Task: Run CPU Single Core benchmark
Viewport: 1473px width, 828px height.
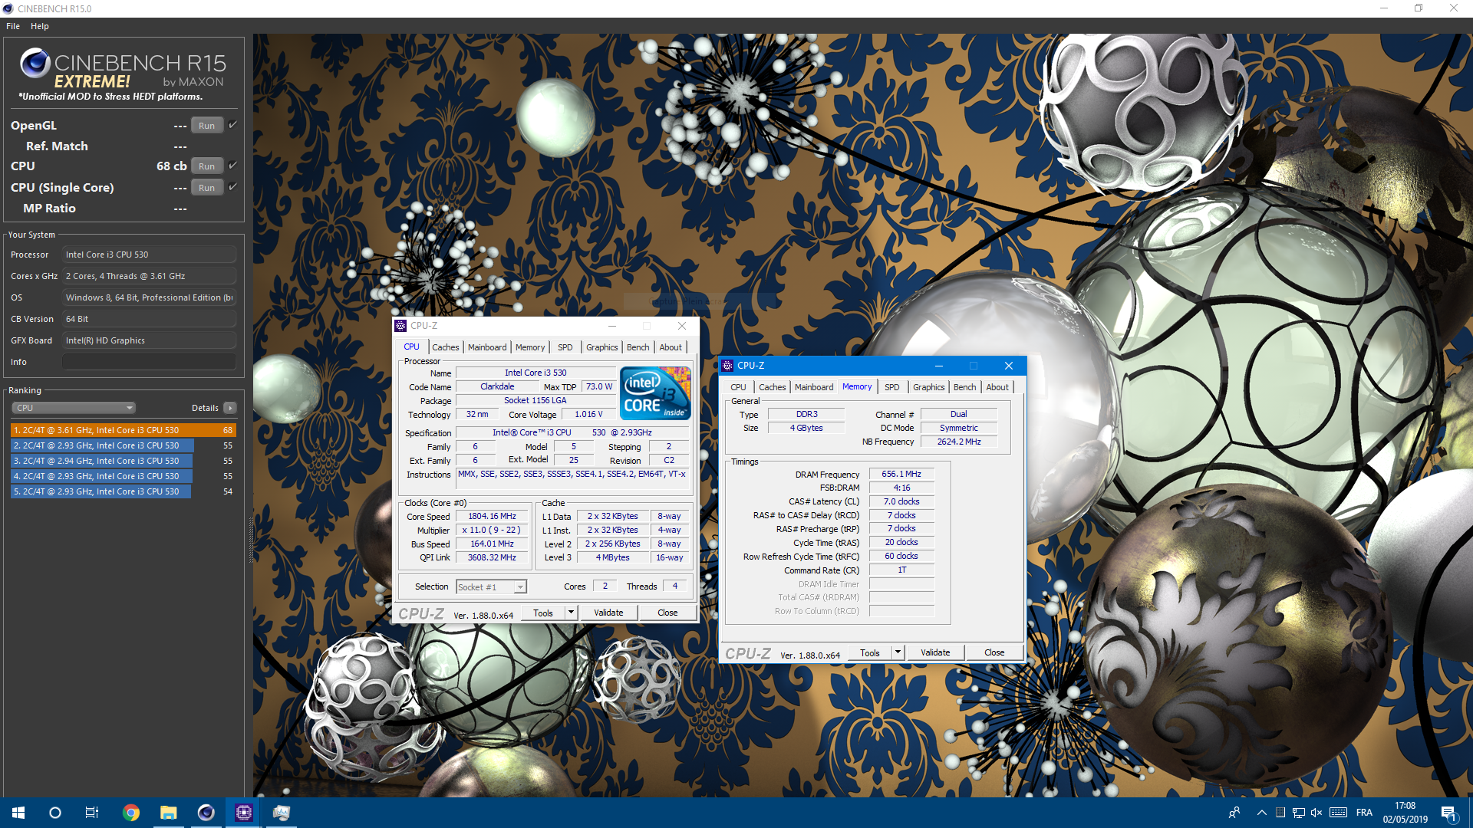Action: point(206,188)
